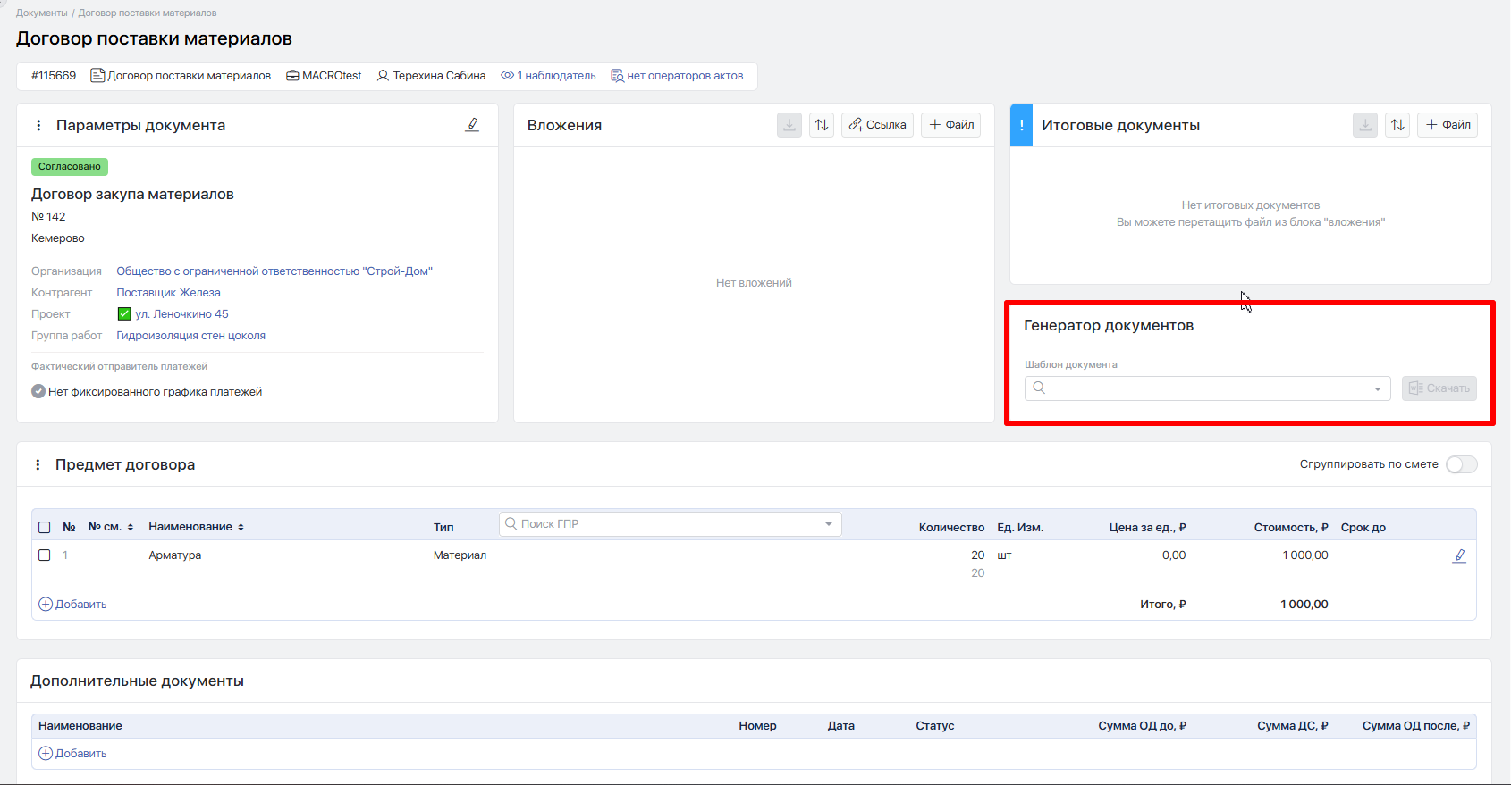Edit the Арматура row with pencil icon
This screenshot has height=785, width=1511.
[1459, 555]
